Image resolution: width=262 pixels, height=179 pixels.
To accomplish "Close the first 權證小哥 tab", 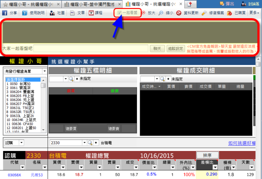I will click(x=58, y=4).
